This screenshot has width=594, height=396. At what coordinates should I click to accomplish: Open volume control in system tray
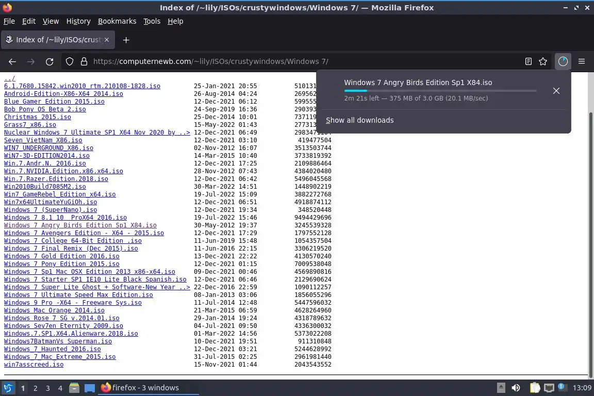click(516, 388)
